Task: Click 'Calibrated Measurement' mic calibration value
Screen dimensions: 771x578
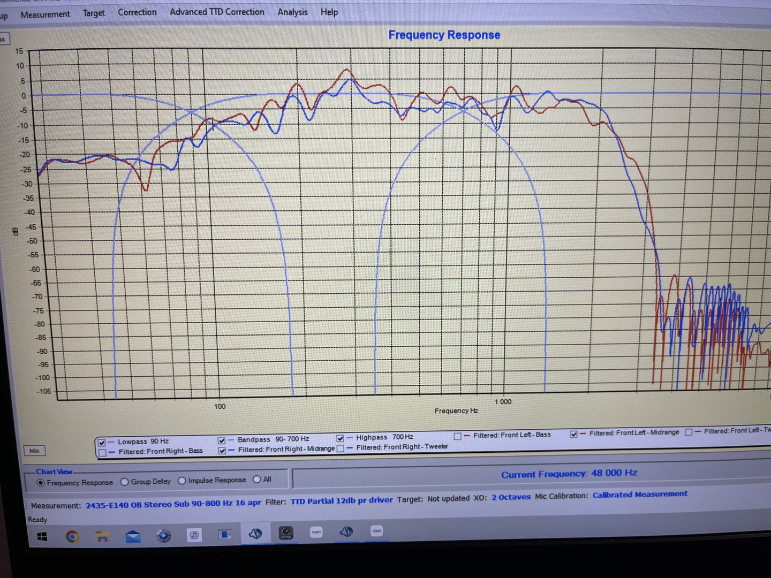Action: click(x=640, y=495)
